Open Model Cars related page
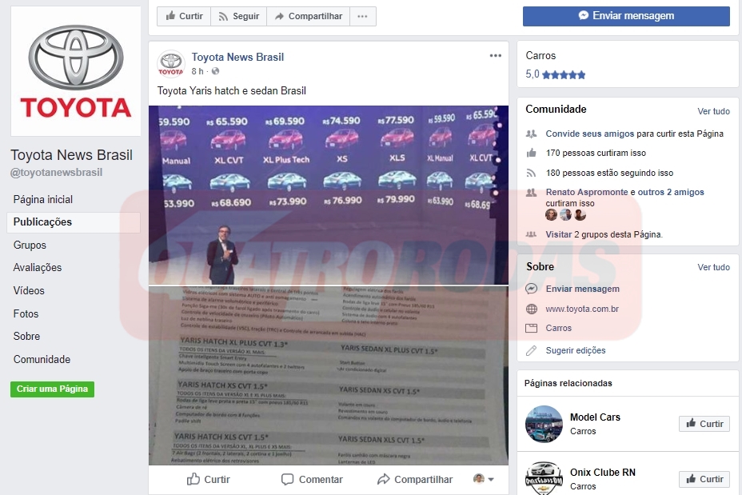Screen dimensions: 742x495 [x=595, y=417]
